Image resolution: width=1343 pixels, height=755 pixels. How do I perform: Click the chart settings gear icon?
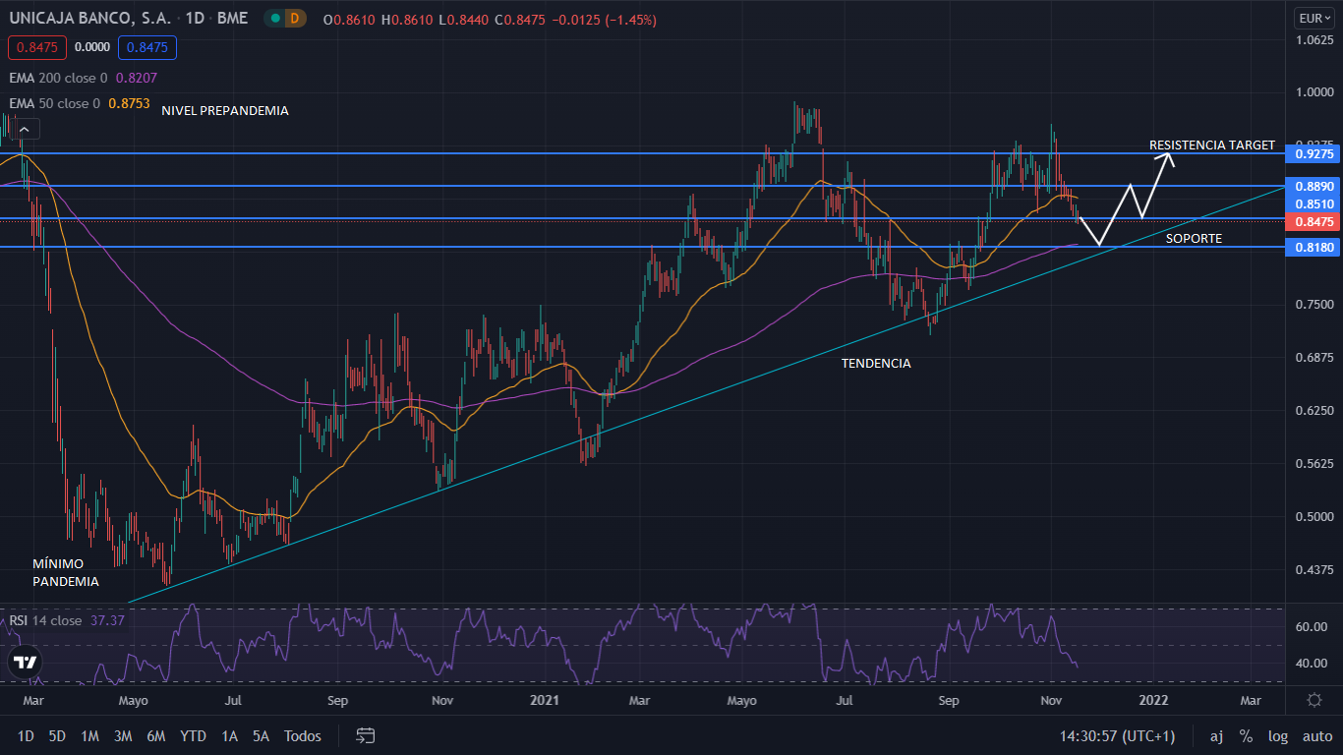(1314, 700)
